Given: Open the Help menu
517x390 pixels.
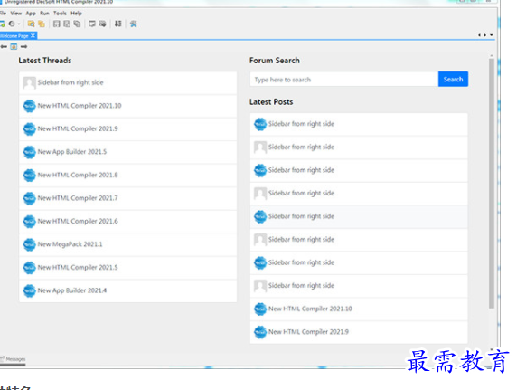Looking at the screenshot, I should [x=76, y=14].
